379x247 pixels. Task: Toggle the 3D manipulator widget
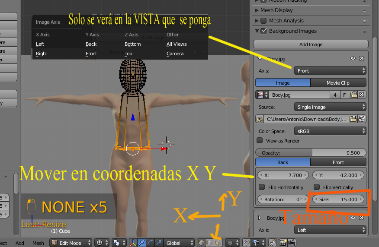(133, 243)
